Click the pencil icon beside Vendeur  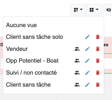(87, 49)
